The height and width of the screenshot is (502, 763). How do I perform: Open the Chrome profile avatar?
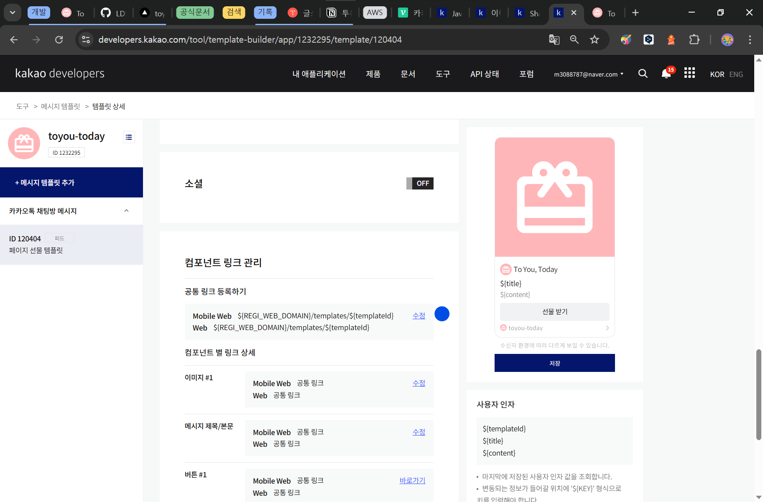pyautogui.click(x=727, y=40)
